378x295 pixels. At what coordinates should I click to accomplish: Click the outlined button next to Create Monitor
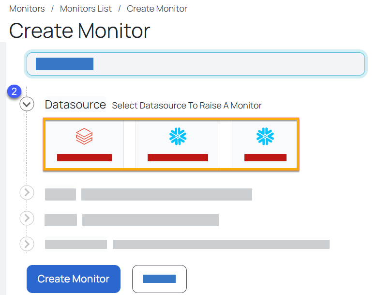tap(159, 279)
